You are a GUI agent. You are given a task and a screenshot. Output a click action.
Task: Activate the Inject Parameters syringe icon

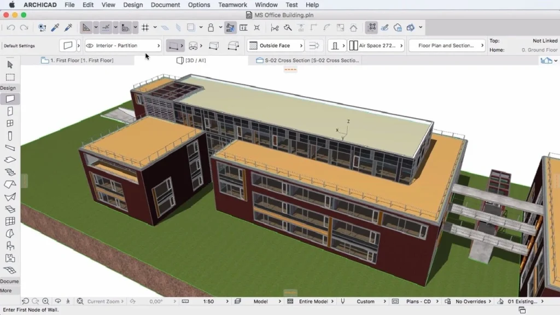68,27
